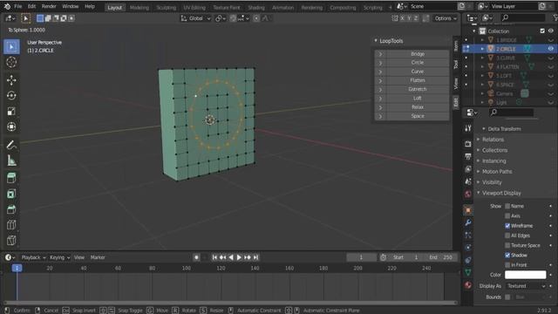The height and width of the screenshot is (314, 558).
Task: Switch to the Shading workspace tab
Action: [256, 8]
